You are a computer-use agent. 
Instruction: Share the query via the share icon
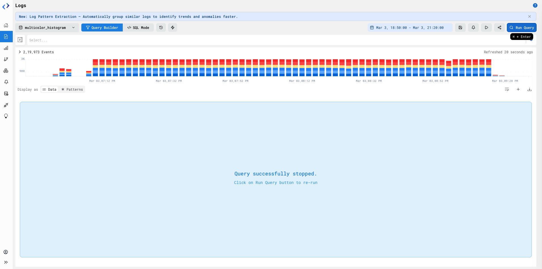point(499,27)
